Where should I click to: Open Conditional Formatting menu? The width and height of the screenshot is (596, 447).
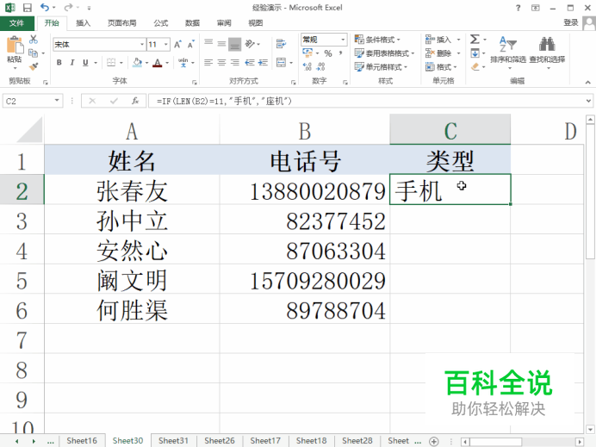pos(377,40)
